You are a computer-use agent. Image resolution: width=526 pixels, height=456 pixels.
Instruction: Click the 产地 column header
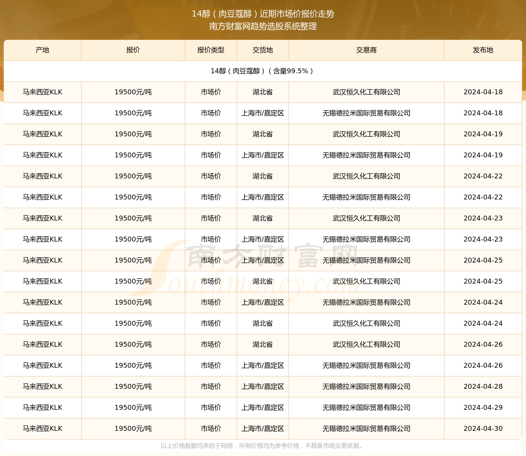coord(42,50)
